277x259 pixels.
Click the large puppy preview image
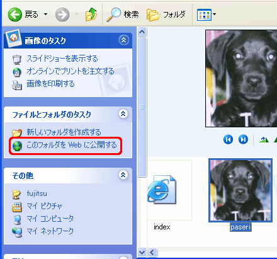[241, 78]
